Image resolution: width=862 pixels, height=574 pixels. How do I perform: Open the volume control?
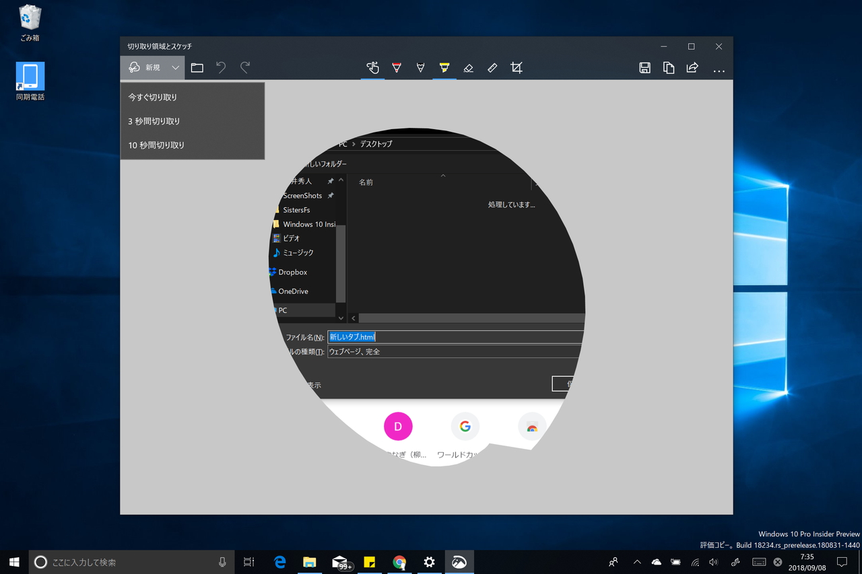[714, 562]
